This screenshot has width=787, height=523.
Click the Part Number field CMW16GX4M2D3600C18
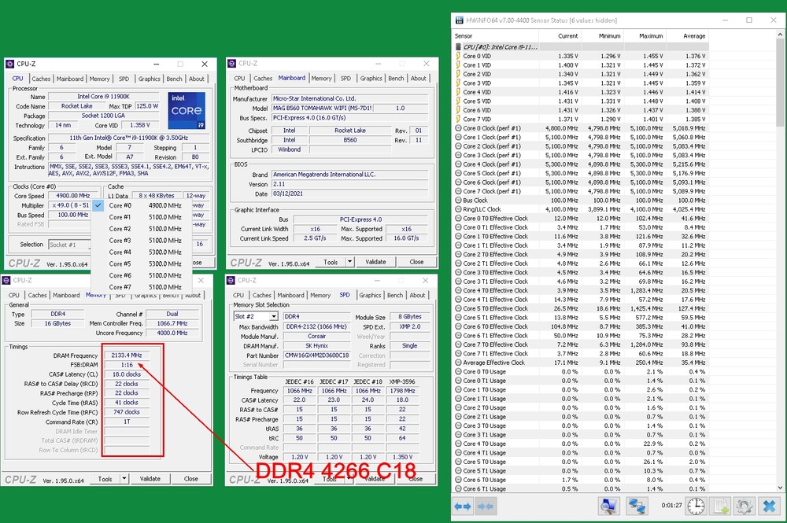(316, 355)
